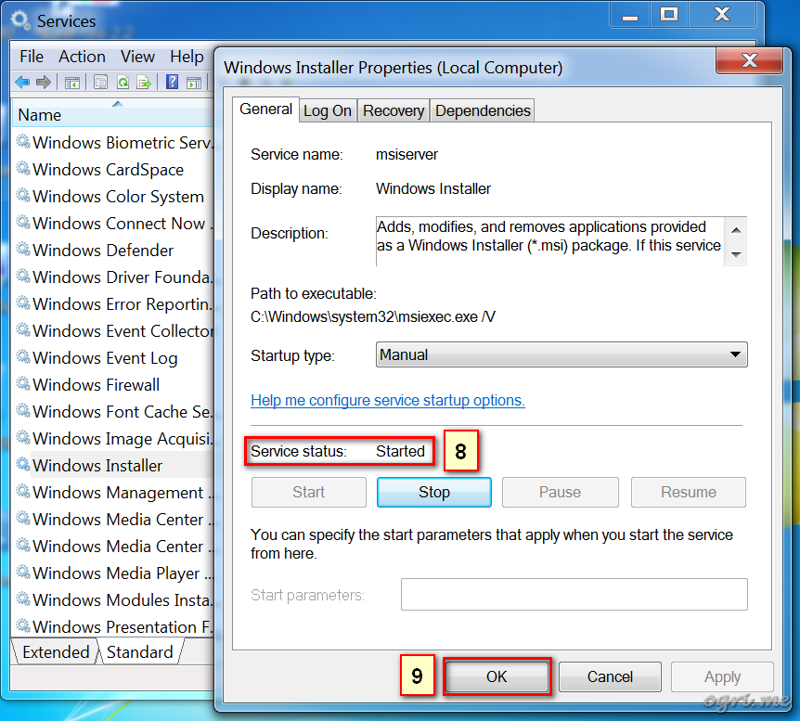Click gear icon beside Windows Font Cache
Screen dimensions: 800x721
[x=23, y=410]
